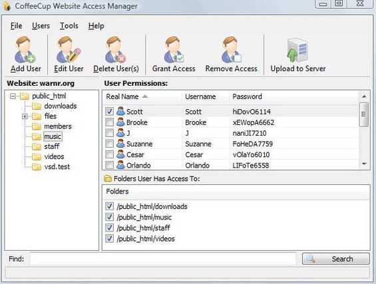Image resolution: width=376 pixels, height=284 pixels.
Task: Sort by Username column header
Action: (x=206, y=96)
